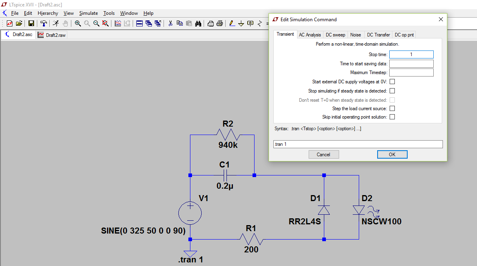Click the SINE(0 325 50 0 0 90) text
The width and height of the screenshot is (477, 266).
(x=143, y=231)
